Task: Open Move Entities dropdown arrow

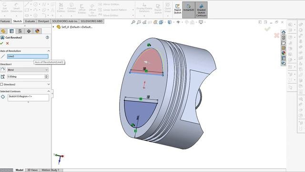Action: 133,15
